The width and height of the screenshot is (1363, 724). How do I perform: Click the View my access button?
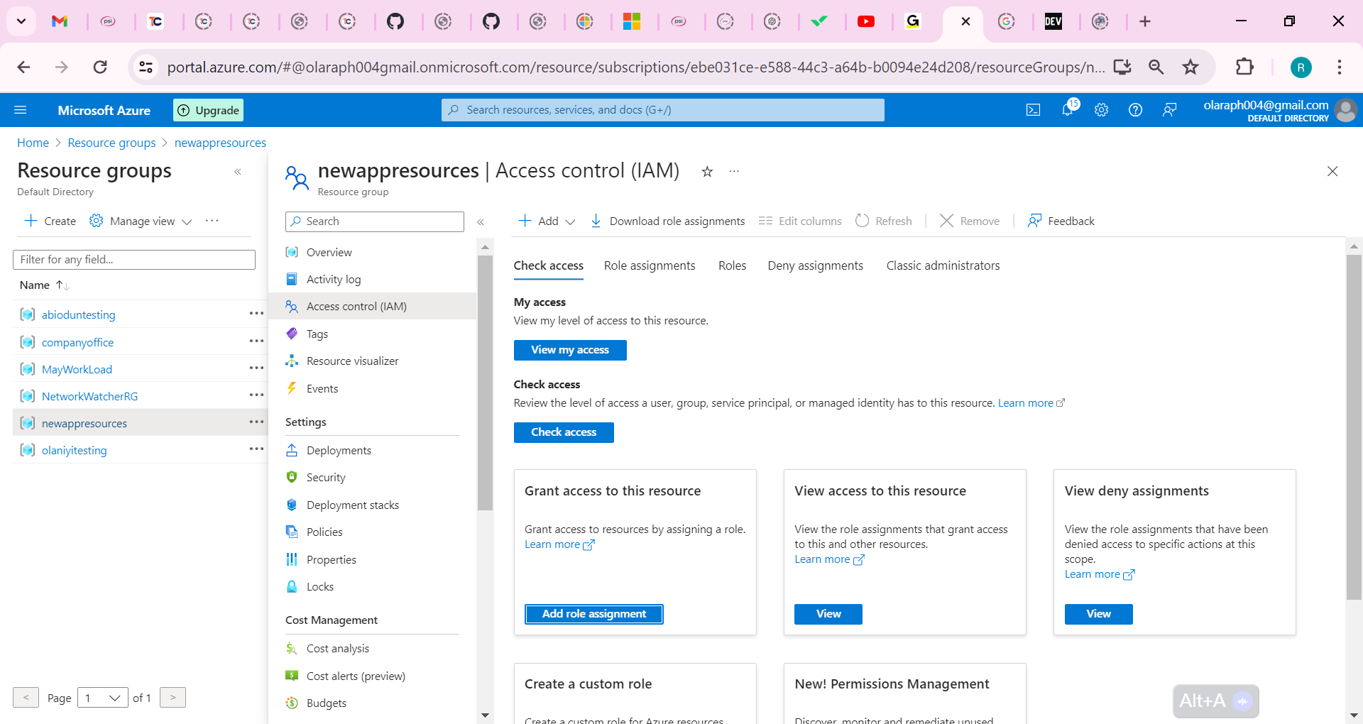click(570, 350)
